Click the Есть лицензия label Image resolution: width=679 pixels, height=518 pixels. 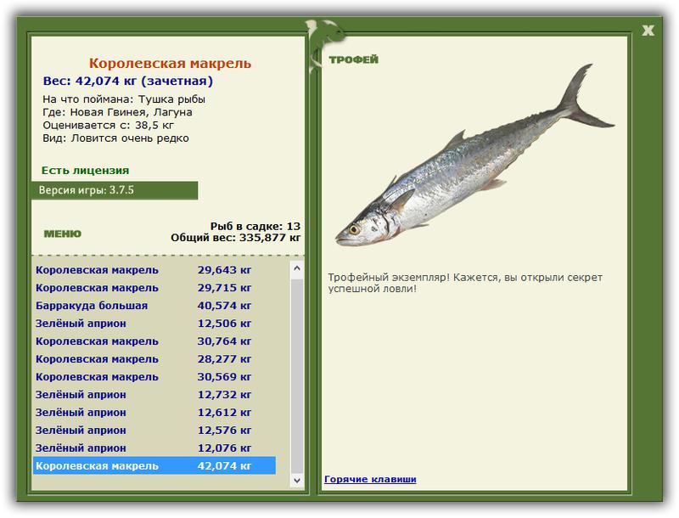tap(86, 170)
